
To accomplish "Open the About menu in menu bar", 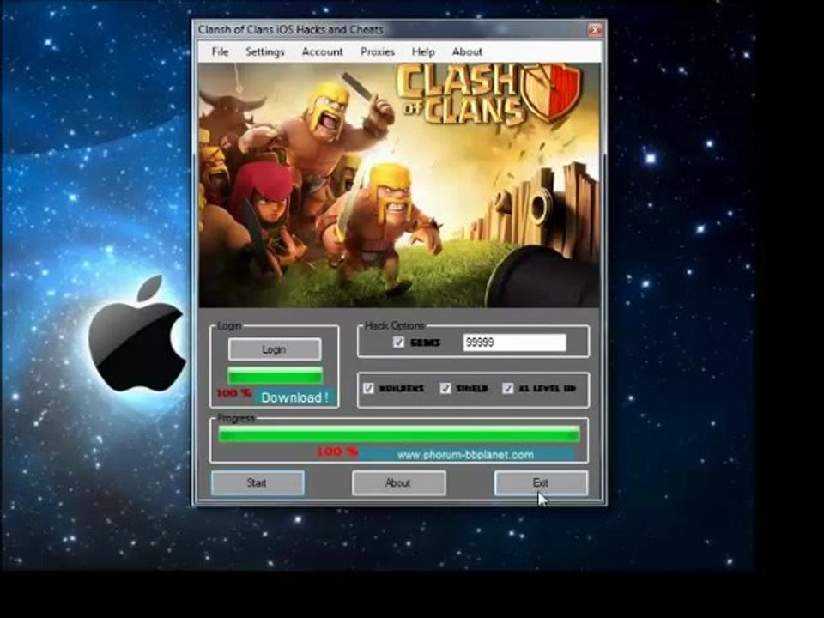I will point(467,51).
